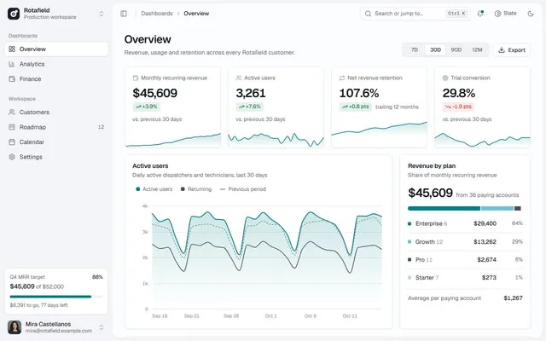
Task: Open the Monthly recurring revenue sparkline
Action: click(173, 140)
